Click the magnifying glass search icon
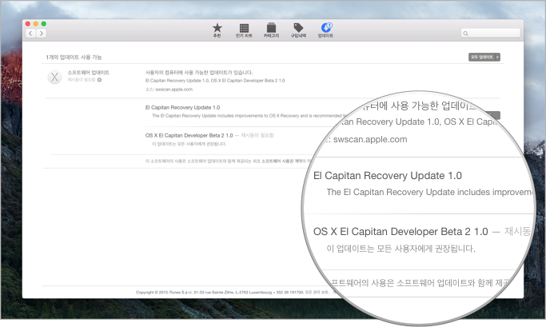The height and width of the screenshot is (327, 546). coord(465,34)
